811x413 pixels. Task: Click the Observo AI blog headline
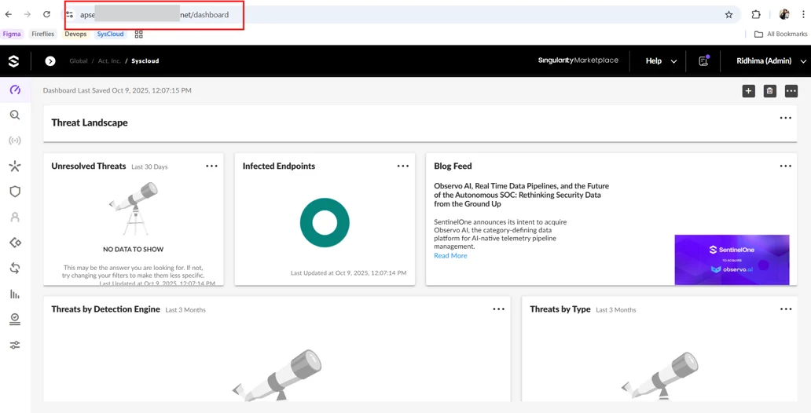521,195
